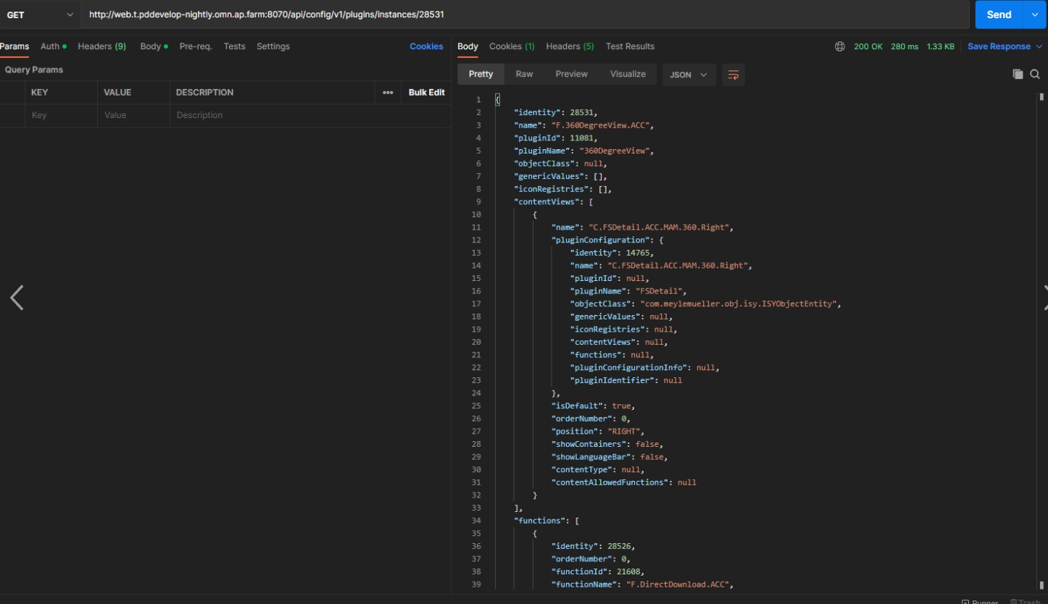The image size is (1048, 604).
Task: Click the globe network info icon
Action: 840,46
